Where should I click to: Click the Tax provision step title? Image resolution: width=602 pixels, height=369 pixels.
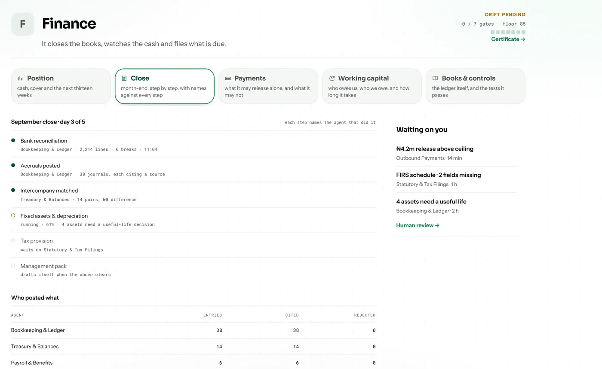[37, 241]
